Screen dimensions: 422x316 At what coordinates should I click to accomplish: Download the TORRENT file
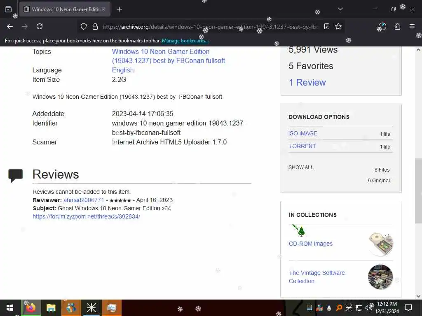302,146
